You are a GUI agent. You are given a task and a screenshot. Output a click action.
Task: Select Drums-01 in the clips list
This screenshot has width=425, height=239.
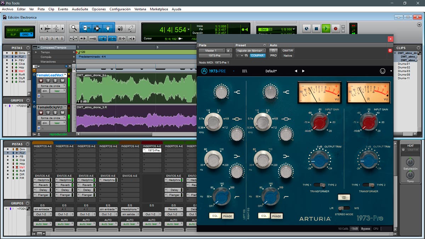click(x=404, y=64)
